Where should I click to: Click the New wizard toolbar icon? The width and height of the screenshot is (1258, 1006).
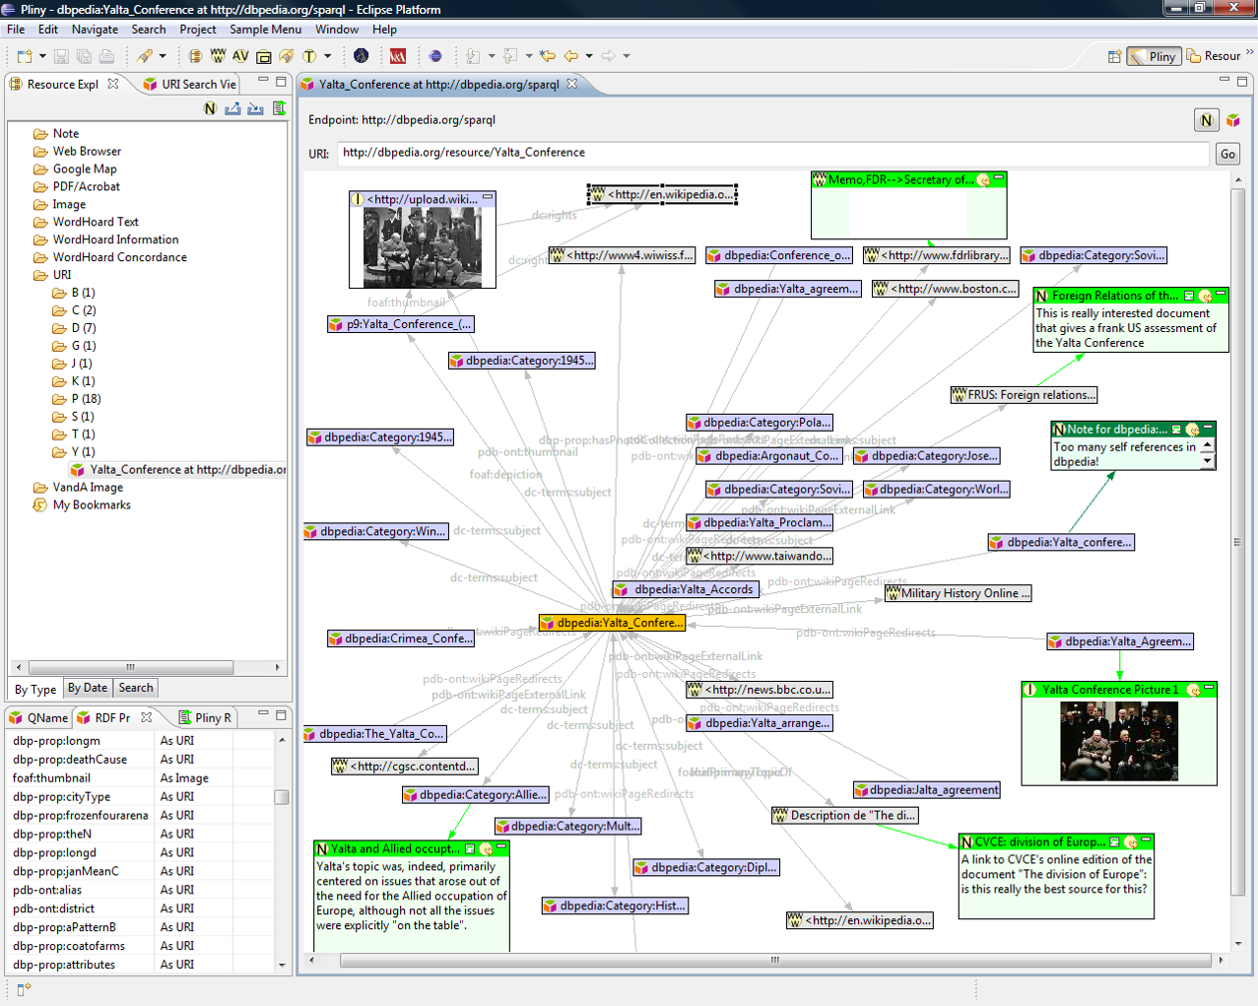pyautogui.click(x=25, y=56)
